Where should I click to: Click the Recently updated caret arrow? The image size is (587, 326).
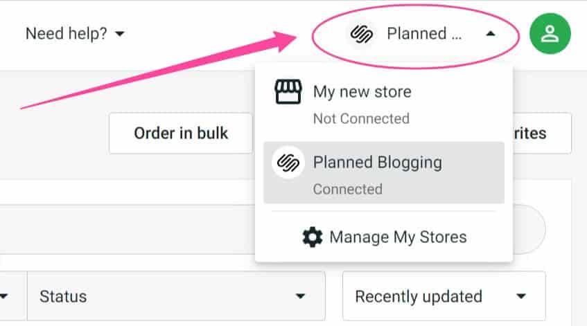tap(521, 296)
